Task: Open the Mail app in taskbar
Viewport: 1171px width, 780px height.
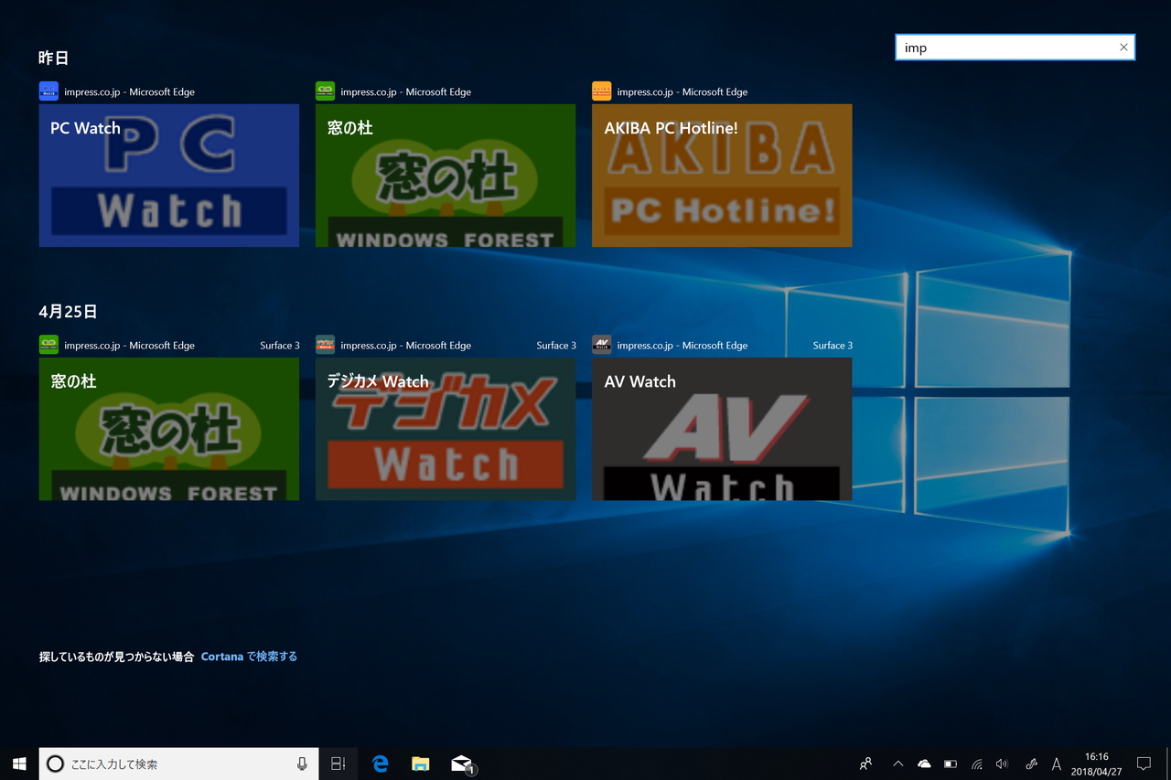Action: (x=462, y=764)
